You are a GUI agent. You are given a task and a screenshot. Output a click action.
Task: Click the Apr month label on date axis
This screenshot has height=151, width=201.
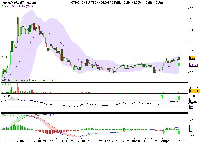pos(166,141)
